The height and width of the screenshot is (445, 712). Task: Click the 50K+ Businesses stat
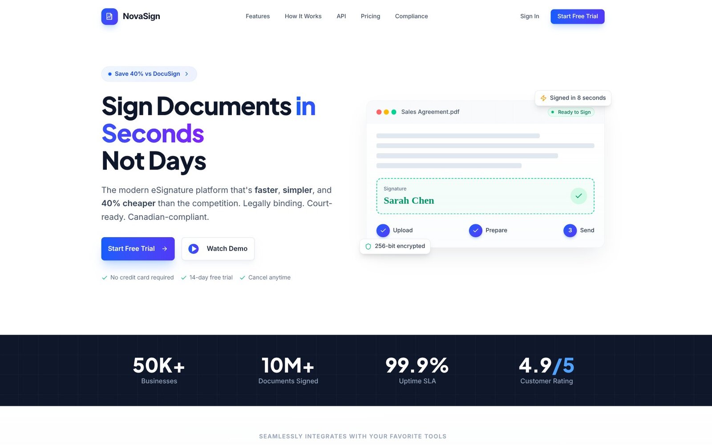coord(159,370)
